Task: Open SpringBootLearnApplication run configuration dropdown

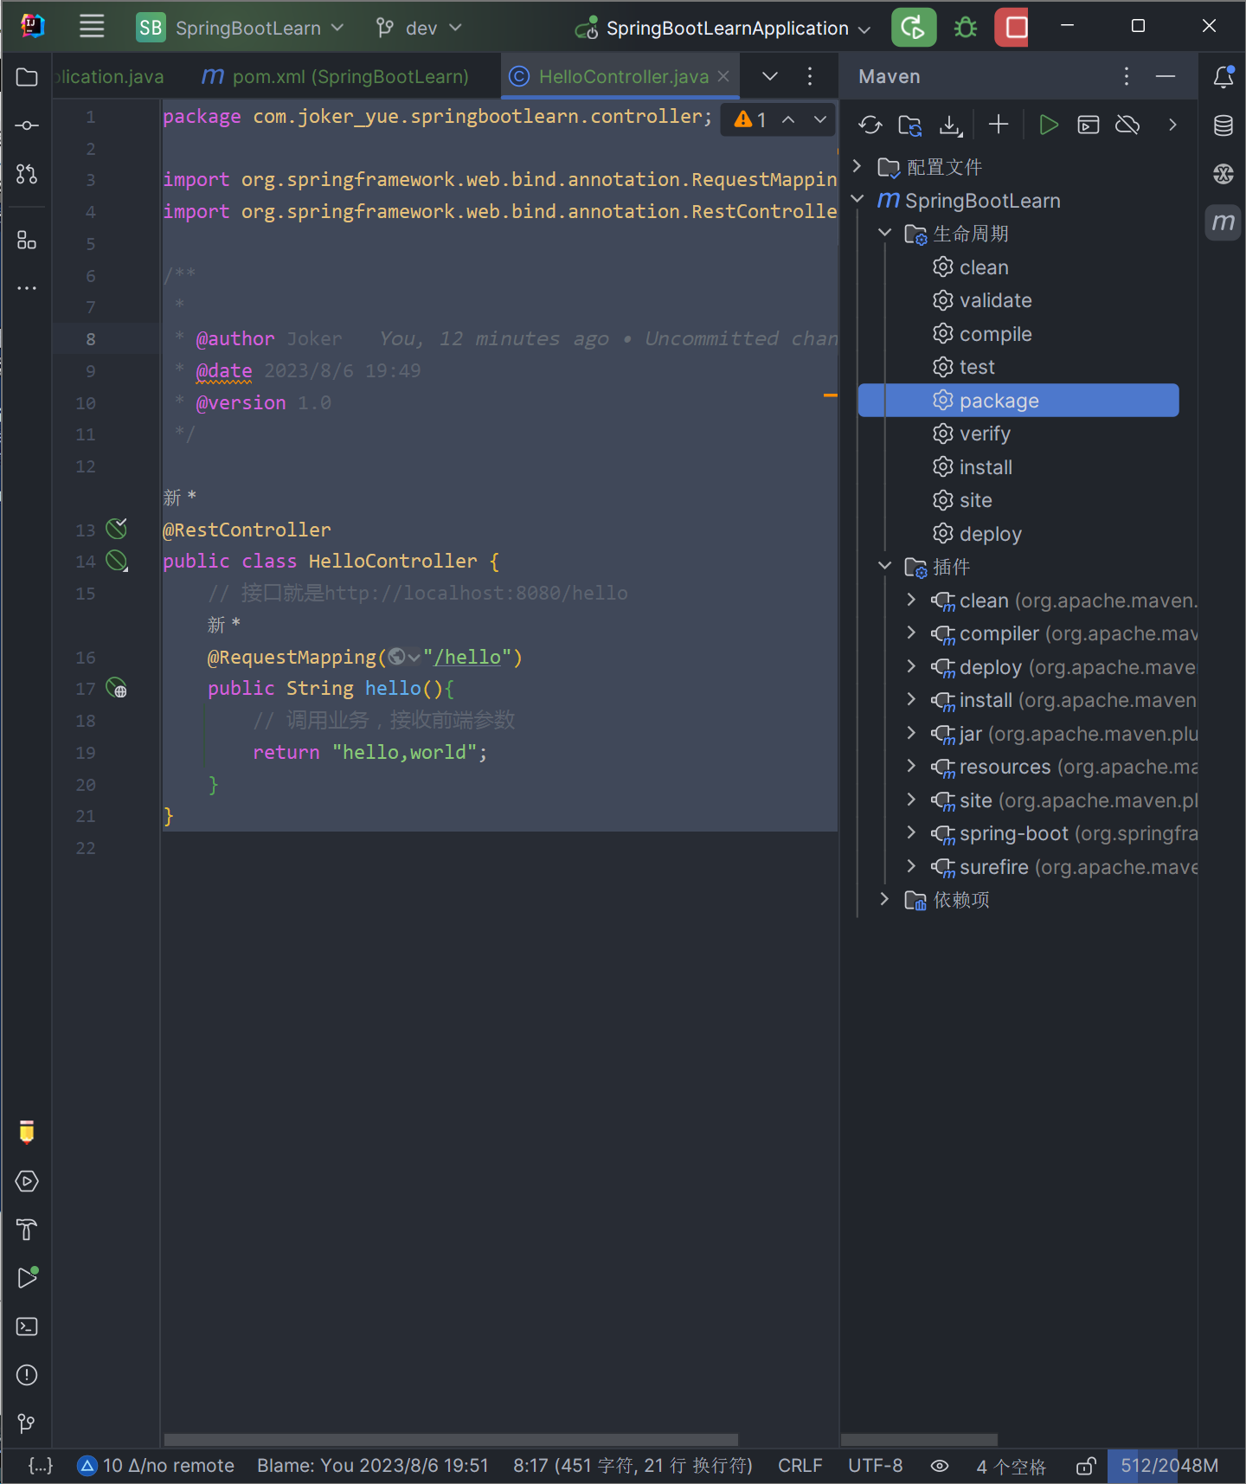Action: [723, 28]
